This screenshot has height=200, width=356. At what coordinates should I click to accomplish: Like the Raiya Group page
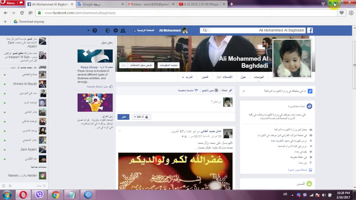[100, 86]
